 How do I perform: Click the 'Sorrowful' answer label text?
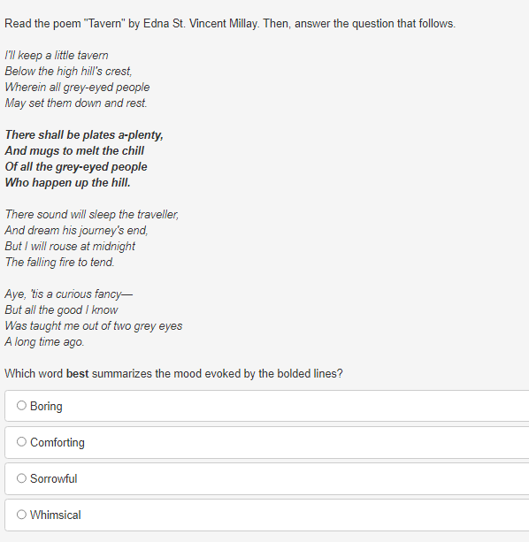(54, 478)
